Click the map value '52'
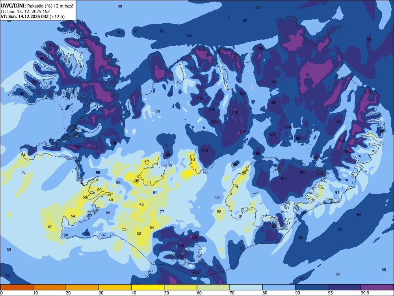Viewport: 394px width, 296px height. click(139, 233)
